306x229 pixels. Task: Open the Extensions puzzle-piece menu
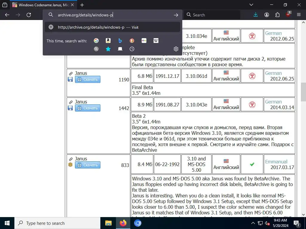coord(277,15)
